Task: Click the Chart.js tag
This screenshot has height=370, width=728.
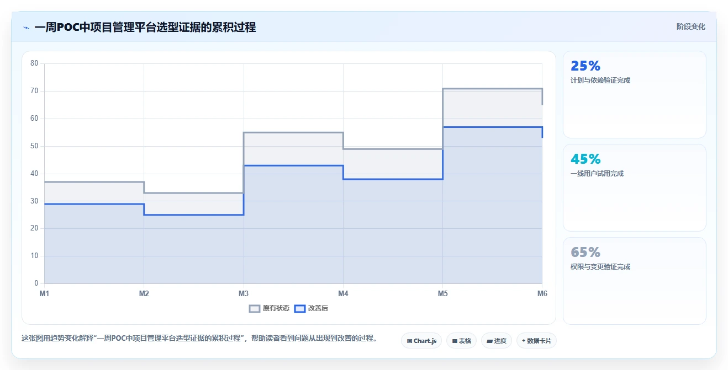Action: coord(421,341)
